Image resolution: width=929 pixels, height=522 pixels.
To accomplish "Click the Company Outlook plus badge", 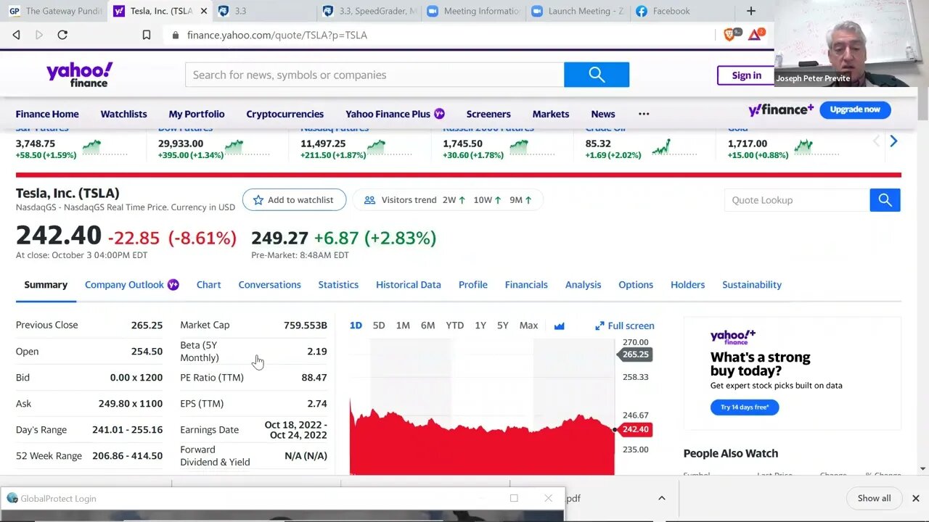I will 173,285.
